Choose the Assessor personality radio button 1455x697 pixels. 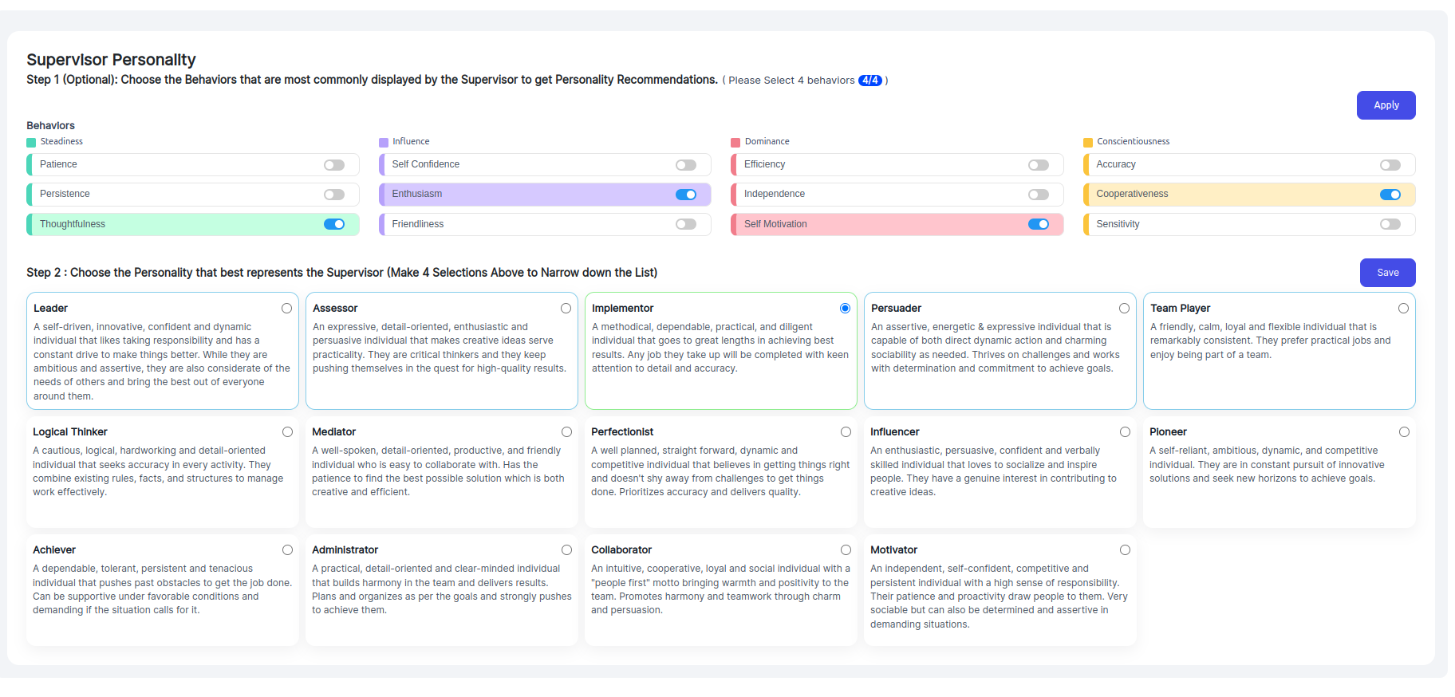point(566,309)
